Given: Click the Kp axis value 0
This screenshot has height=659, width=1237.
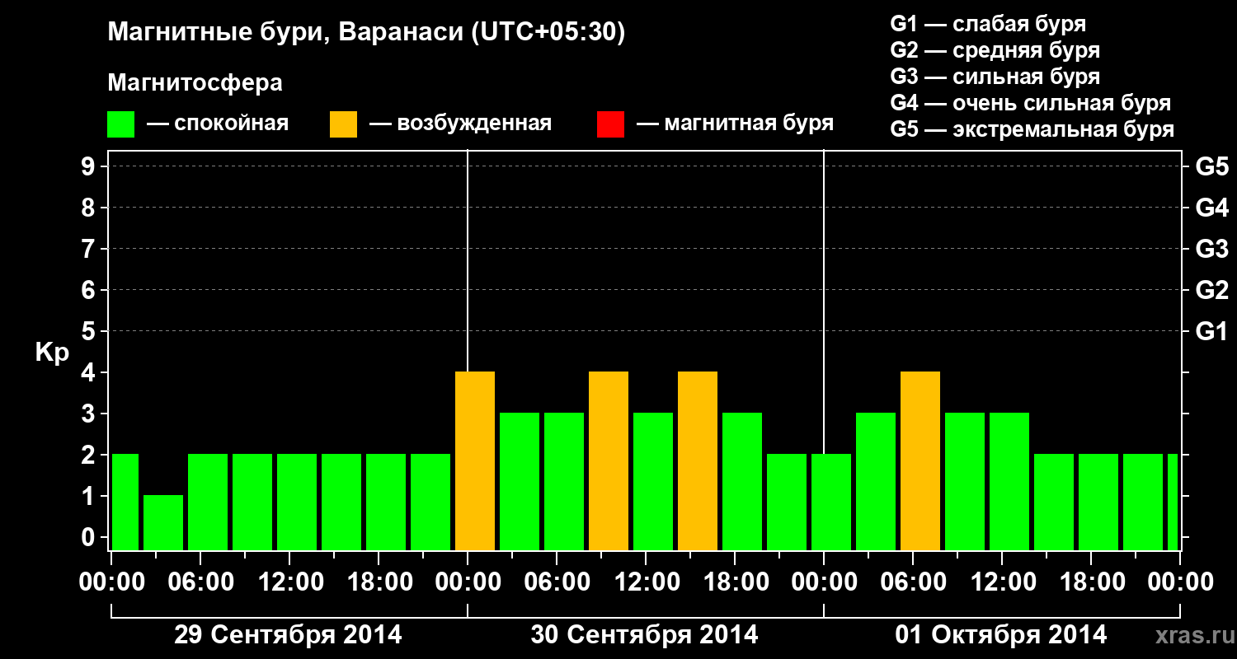Looking at the screenshot, I should tap(90, 537).
